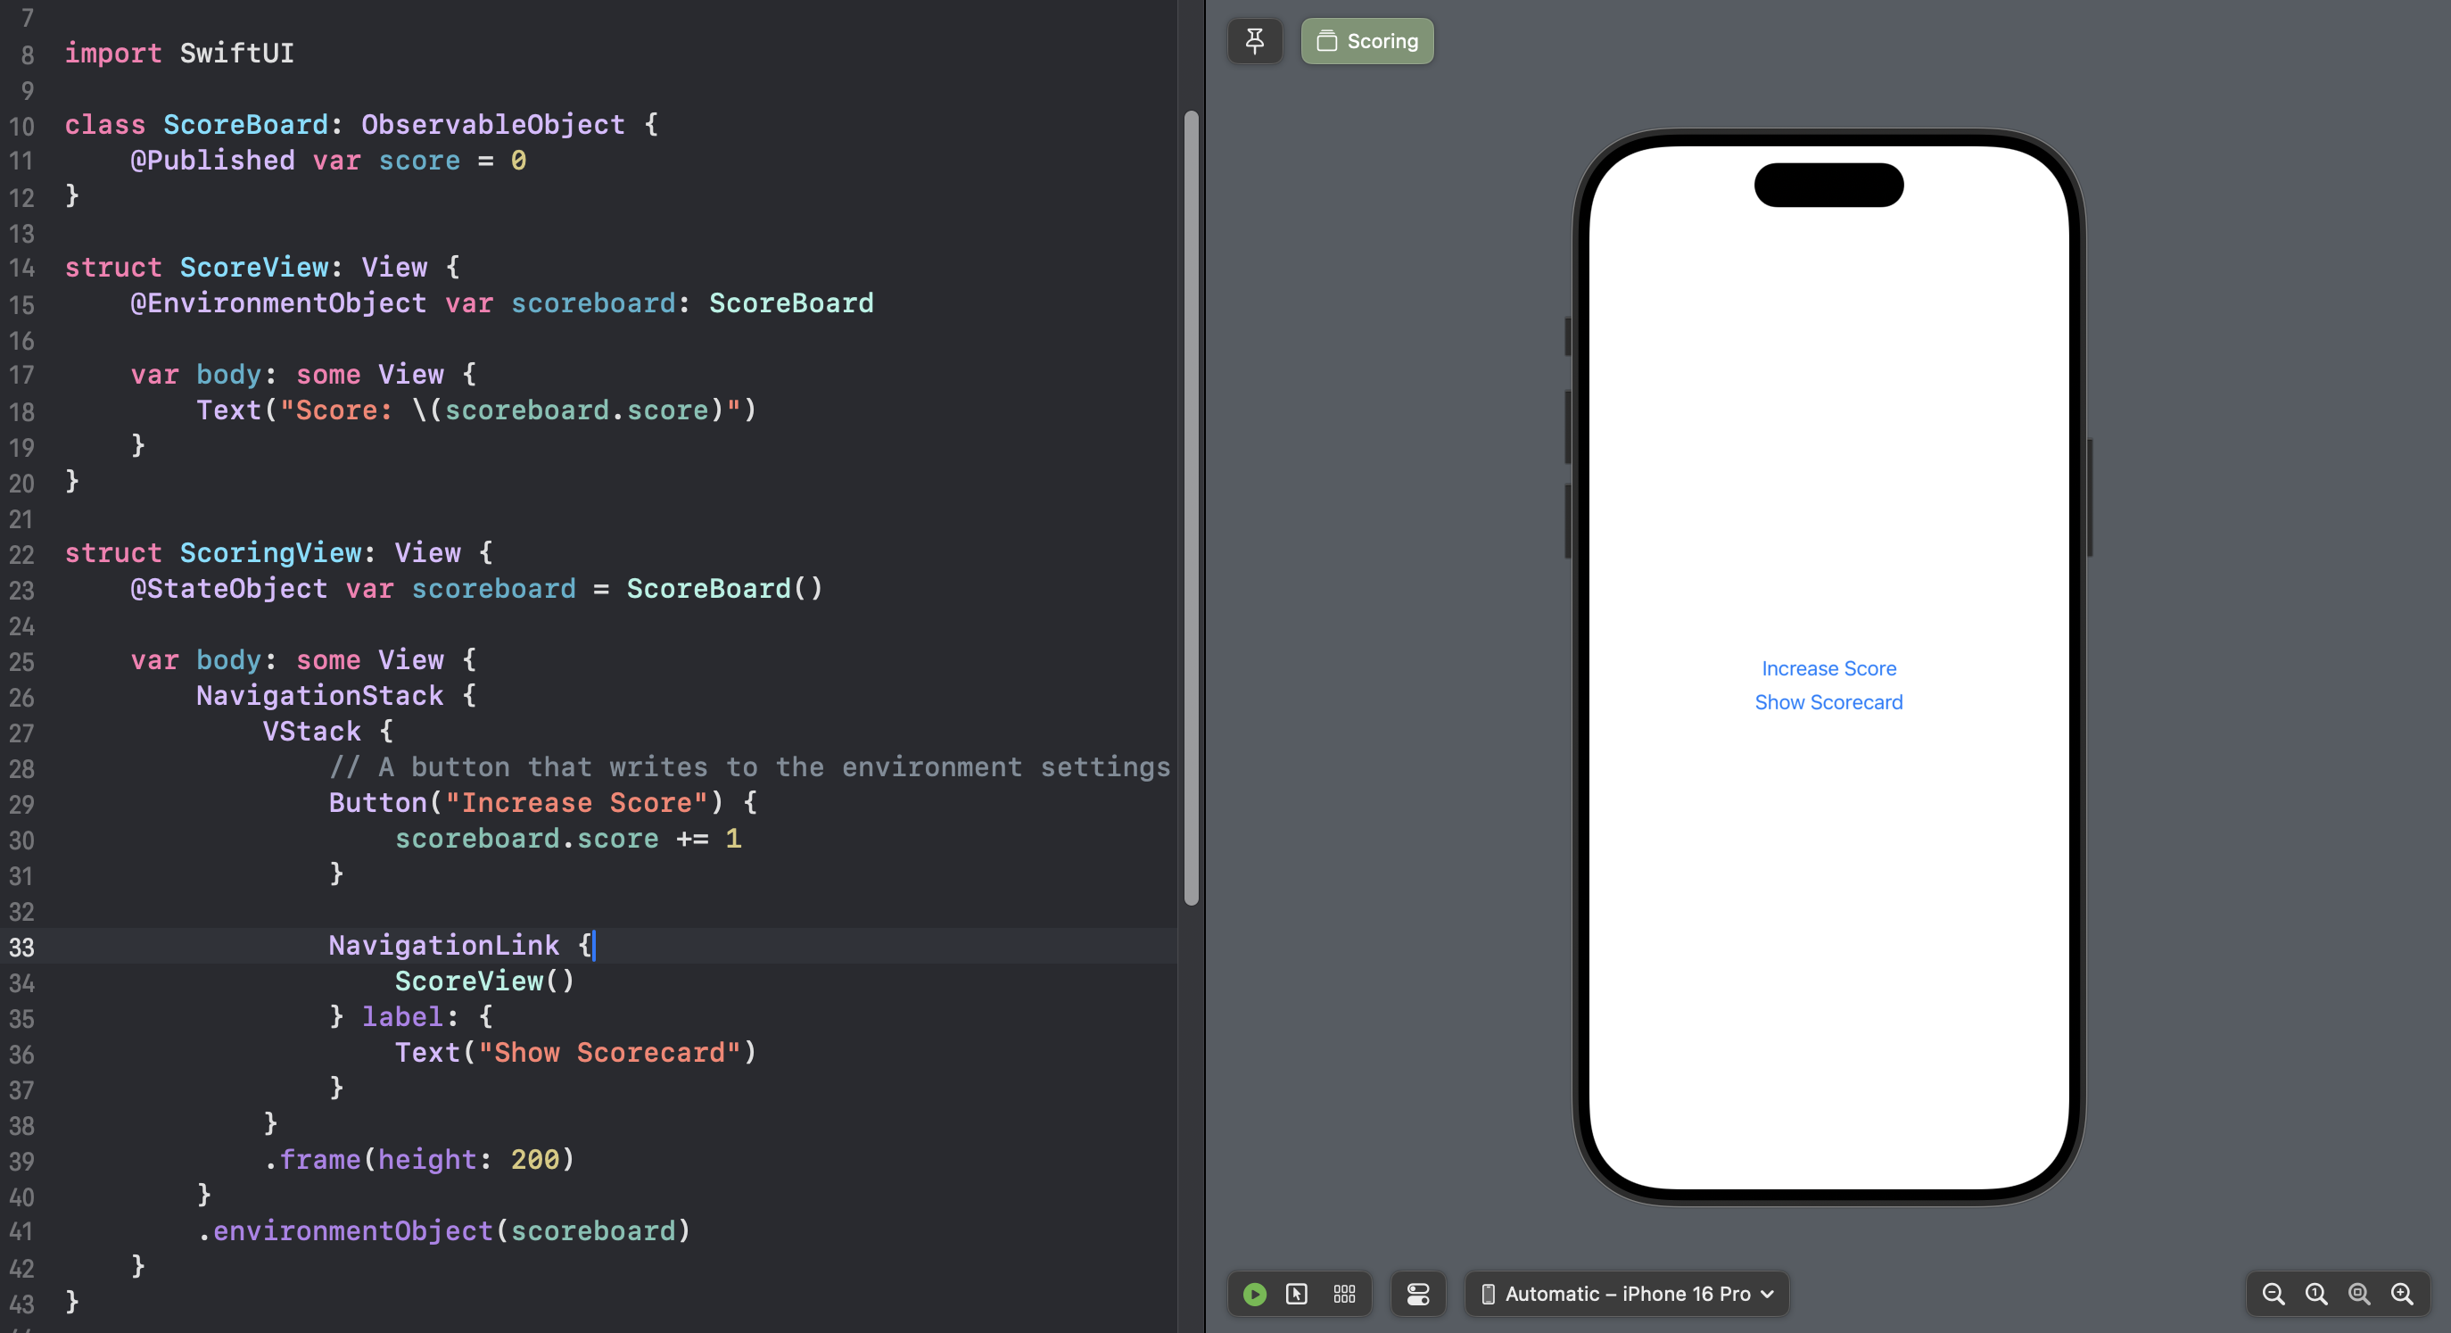Screen dimensions: 2451x1333
Task: Open preview device settings controls
Action: [1417, 1294]
